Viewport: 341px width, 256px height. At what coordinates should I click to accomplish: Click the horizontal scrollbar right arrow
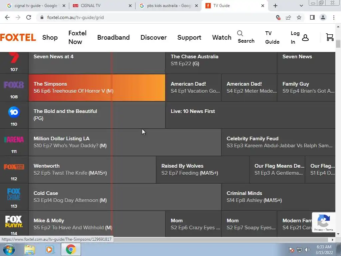pos(332,240)
